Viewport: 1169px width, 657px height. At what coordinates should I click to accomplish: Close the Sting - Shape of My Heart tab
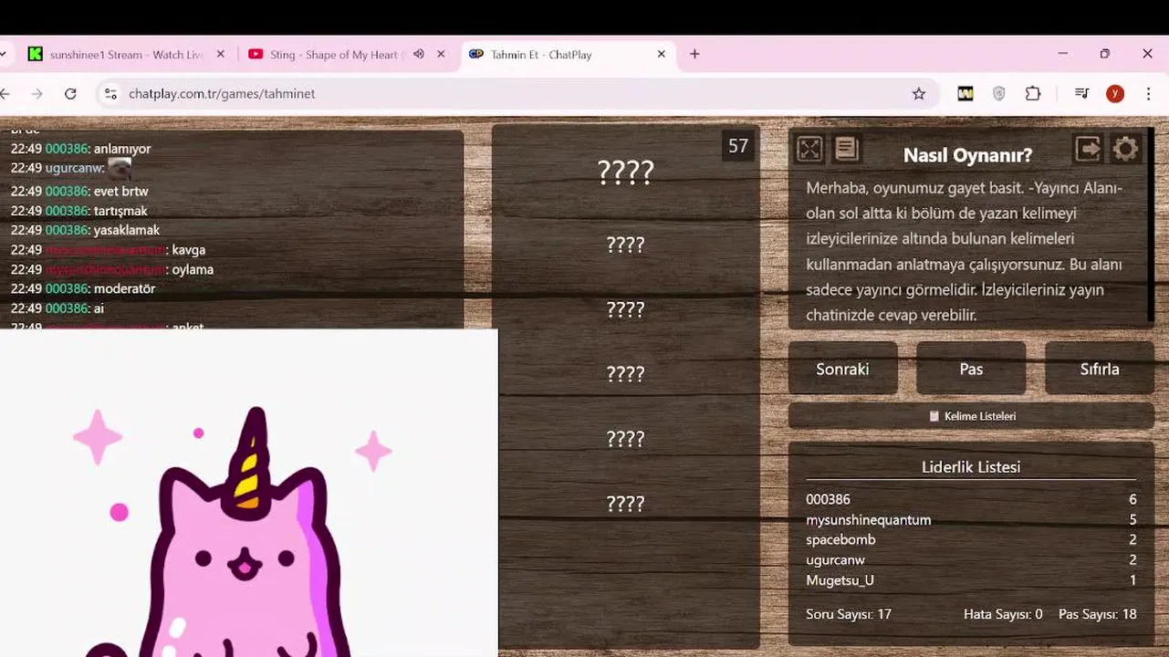pyautogui.click(x=441, y=54)
